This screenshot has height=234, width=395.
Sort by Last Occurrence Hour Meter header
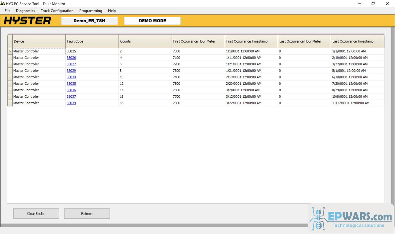(x=304, y=41)
